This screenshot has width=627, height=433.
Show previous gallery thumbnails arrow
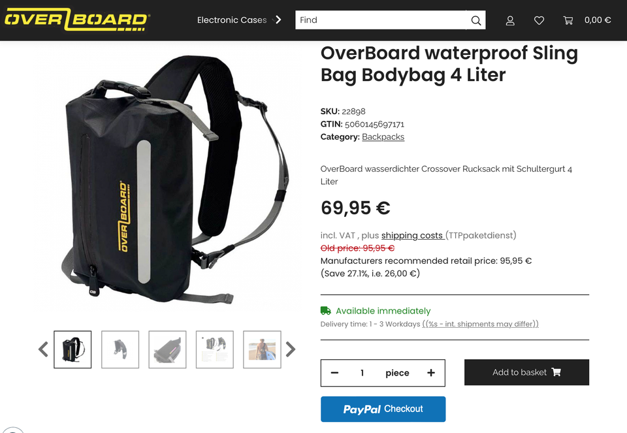click(x=43, y=349)
